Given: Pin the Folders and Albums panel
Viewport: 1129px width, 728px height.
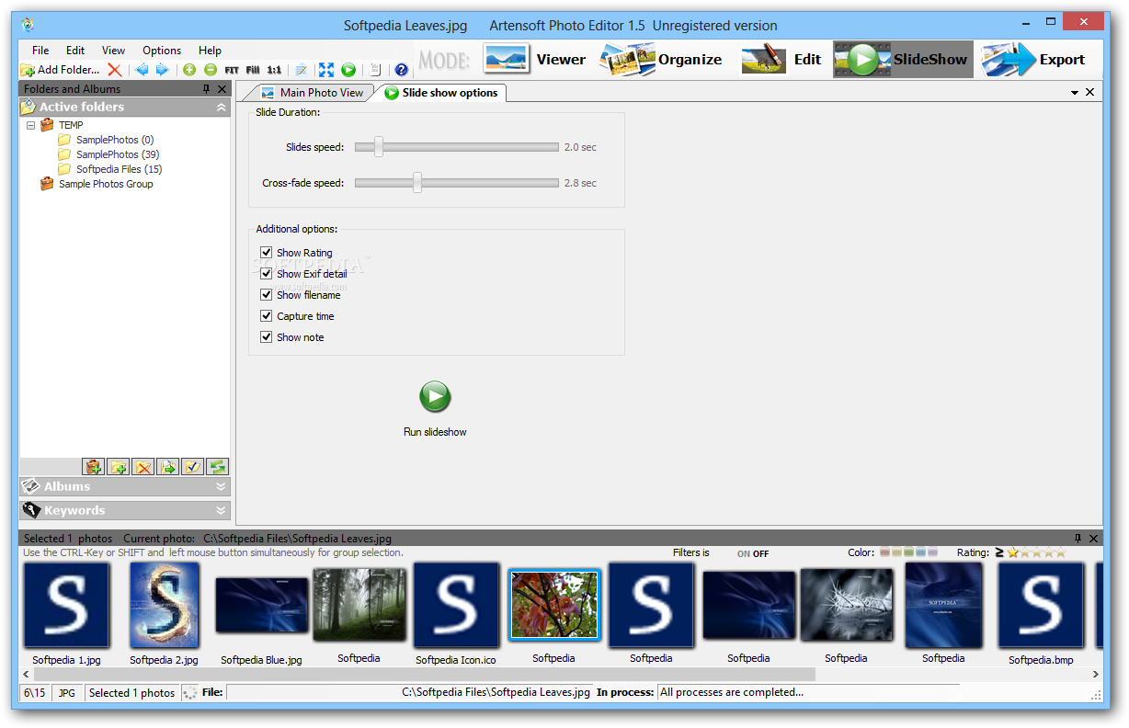Looking at the screenshot, I should point(206,89).
